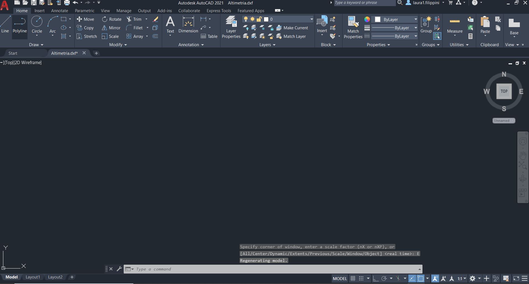Open Layer Properties manager

coord(231,26)
